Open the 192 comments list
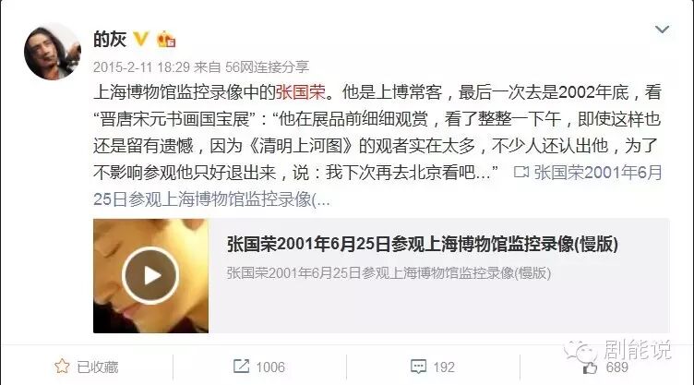 pyautogui.click(x=444, y=367)
